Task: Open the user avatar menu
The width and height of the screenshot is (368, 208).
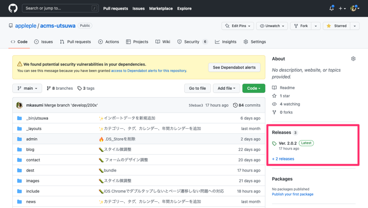Action: click(x=355, y=8)
